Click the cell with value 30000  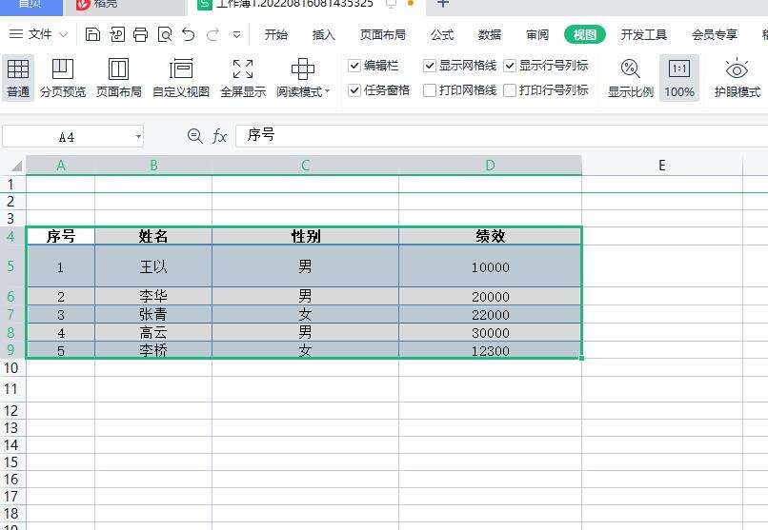tap(491, 332)
